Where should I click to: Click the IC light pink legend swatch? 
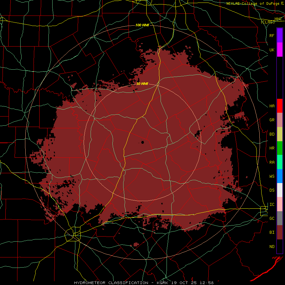[x=280, y=204]
